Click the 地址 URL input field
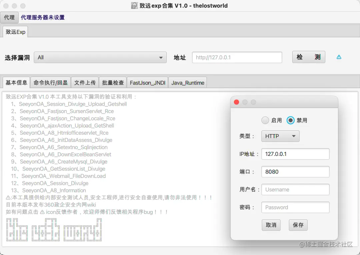 [237, 57]
